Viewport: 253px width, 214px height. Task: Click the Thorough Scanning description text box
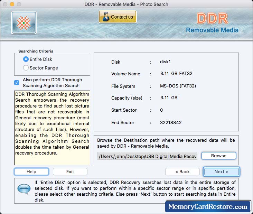point(52,128)
